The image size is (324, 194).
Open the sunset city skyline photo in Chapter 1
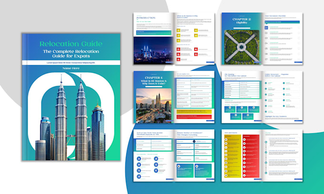154,106
